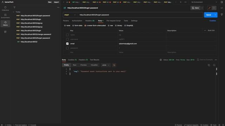The height and width of the screenshot is (126, 225).
Task: Click the edit pencil icon near Save
Action: point(210,8)
